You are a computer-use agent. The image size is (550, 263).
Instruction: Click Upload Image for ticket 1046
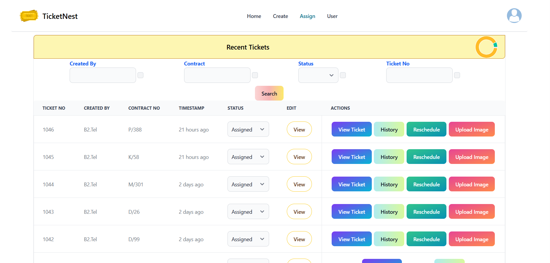(472, 129)
